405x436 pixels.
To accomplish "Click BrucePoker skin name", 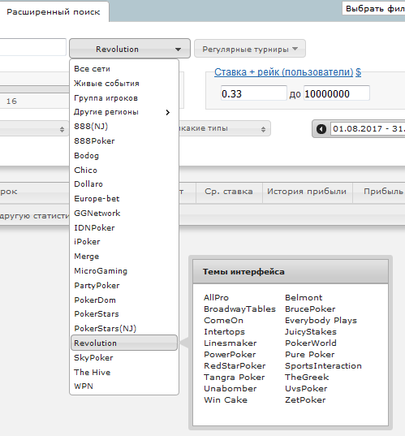I will click(310, 309).
